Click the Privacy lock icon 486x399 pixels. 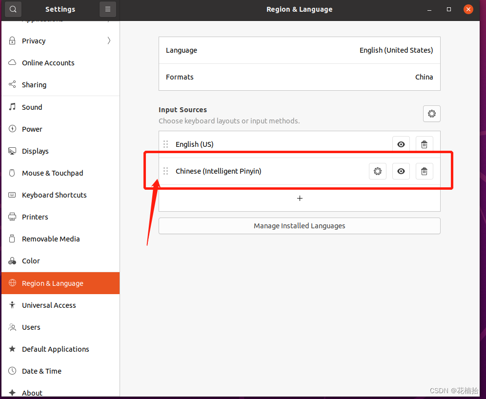[12, 40]
